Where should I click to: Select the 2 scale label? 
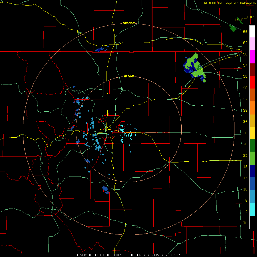click(x=246, y=212)
